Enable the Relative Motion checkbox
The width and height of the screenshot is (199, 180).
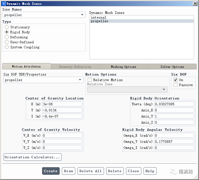(x=90, y=80)
